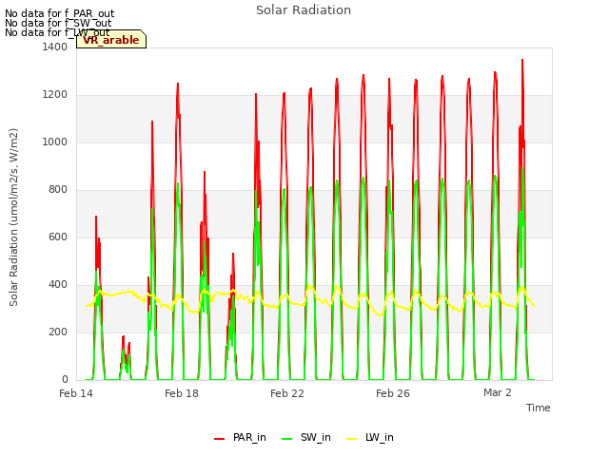Click the SW_in green legend swatch
609x456 pixels.
click(x=286, y=439)
